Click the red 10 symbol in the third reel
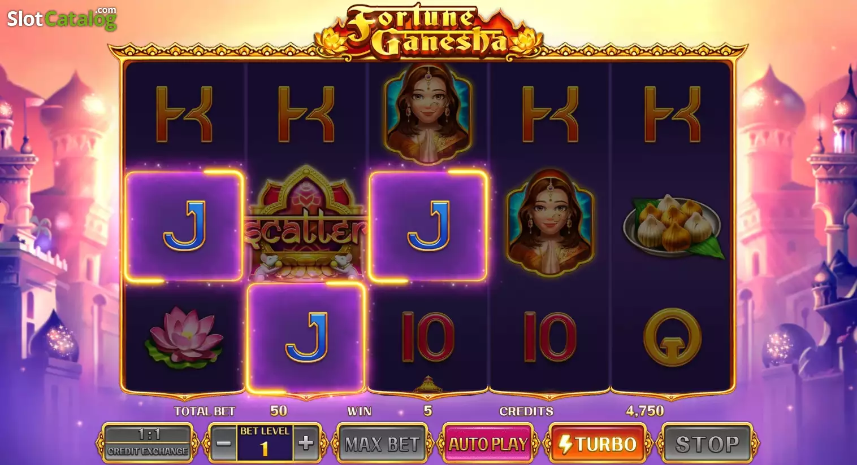Viewport: 857px width, 465px height. pos(428,337)
